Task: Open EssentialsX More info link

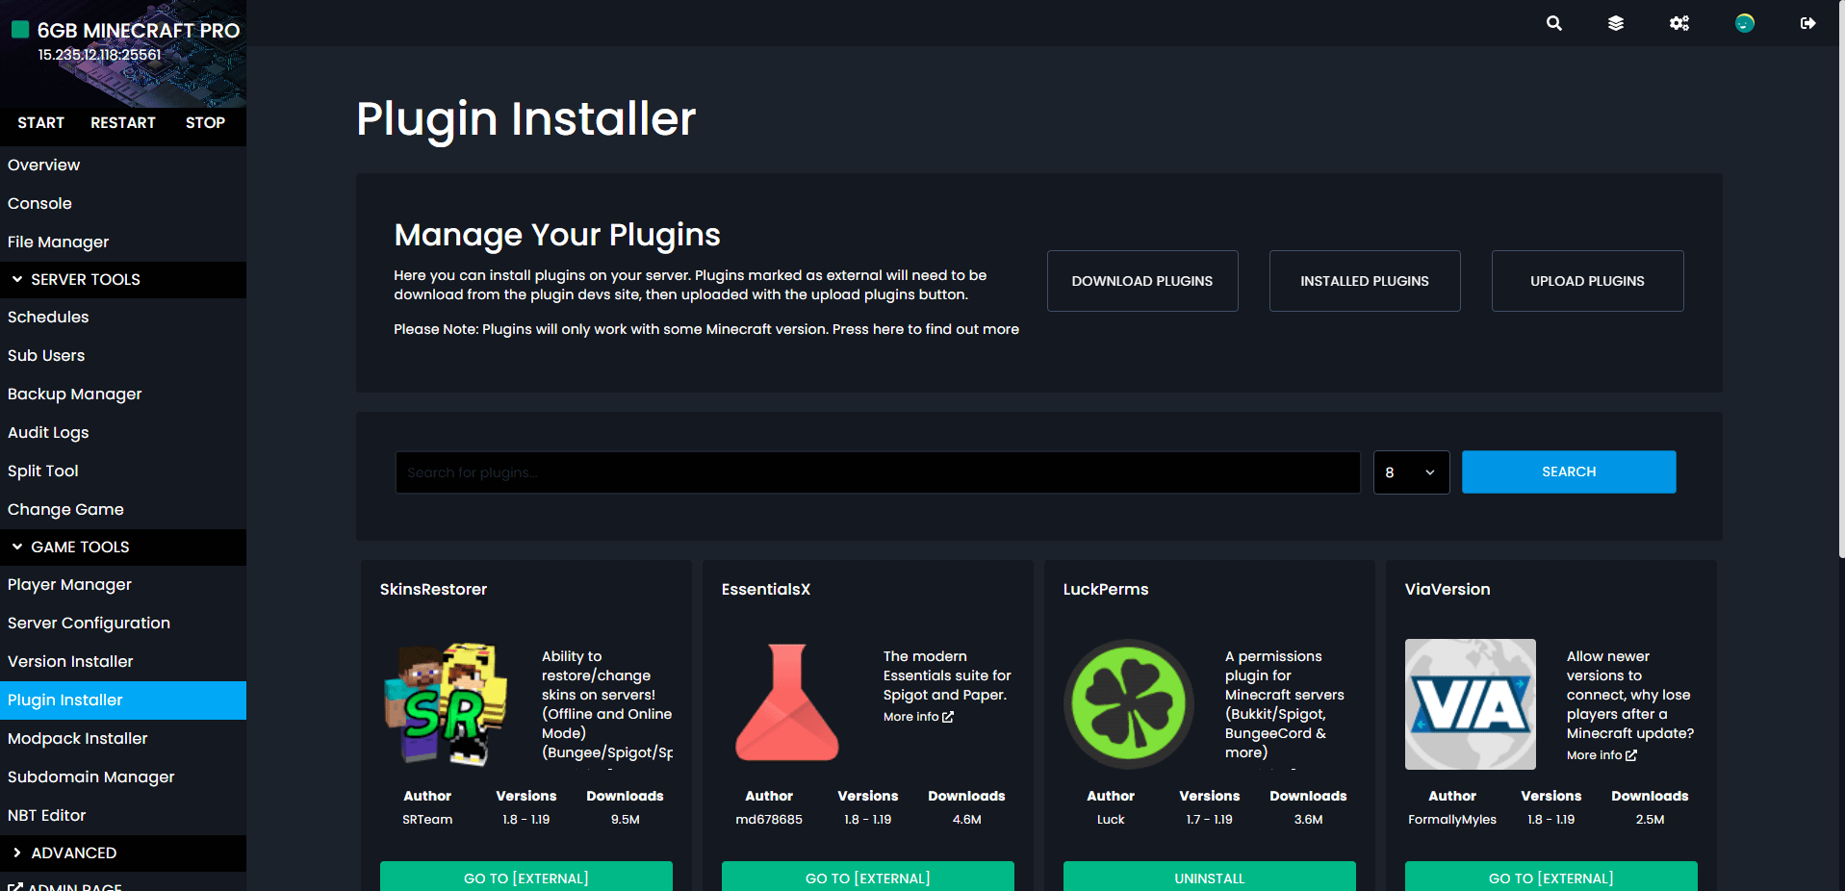Action: [918, 717]
